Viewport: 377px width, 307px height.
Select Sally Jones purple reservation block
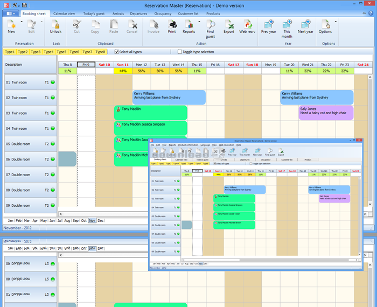(x=326, y=113)
